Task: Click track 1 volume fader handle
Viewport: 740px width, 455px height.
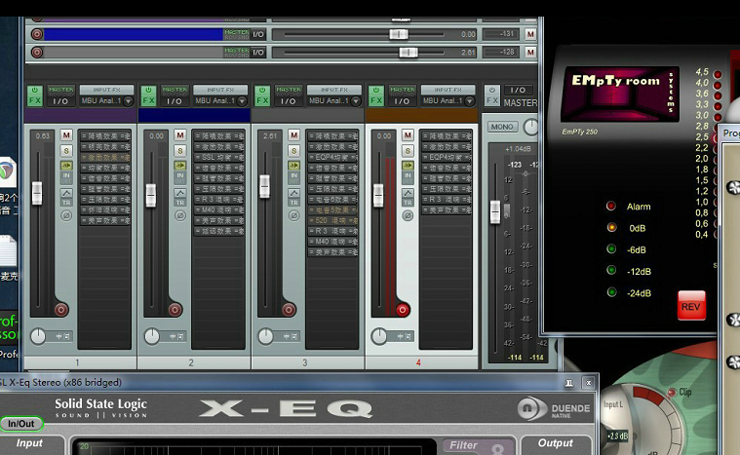Action: (x=37, y=193)
